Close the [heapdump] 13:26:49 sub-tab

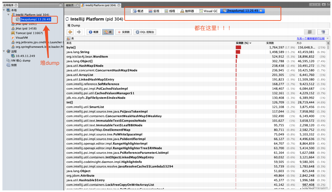pos(261,11)
